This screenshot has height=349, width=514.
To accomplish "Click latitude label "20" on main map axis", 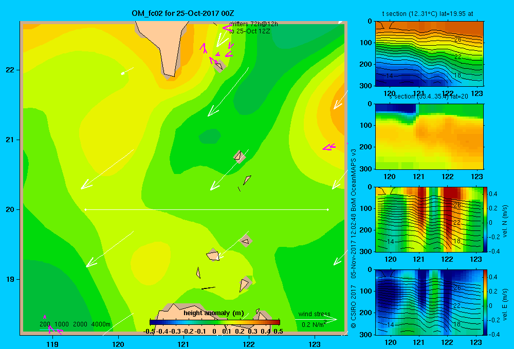I will [10, 209].
